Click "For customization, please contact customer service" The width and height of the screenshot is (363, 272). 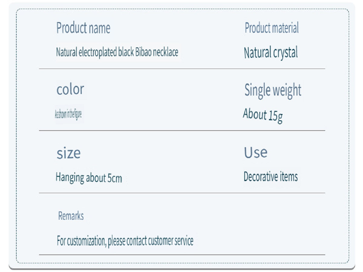[x=125, y=241]
